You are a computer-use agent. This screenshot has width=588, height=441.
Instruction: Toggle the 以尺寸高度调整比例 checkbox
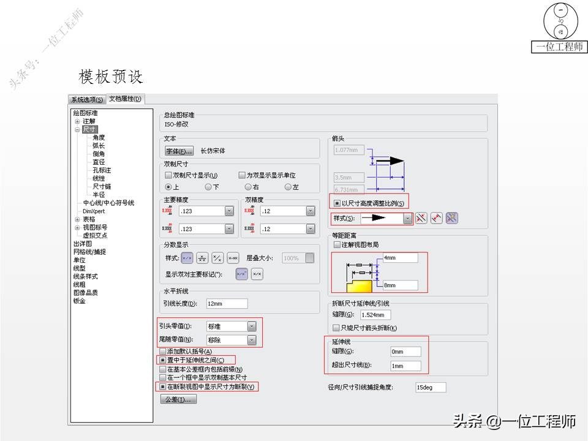(x=337, y=202)
